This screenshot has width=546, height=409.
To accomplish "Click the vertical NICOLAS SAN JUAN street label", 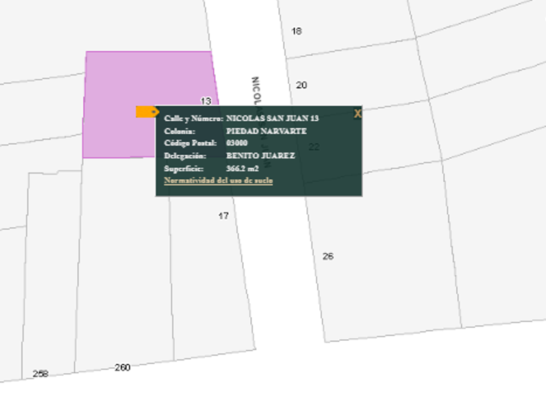I will [x=261, y=123].
